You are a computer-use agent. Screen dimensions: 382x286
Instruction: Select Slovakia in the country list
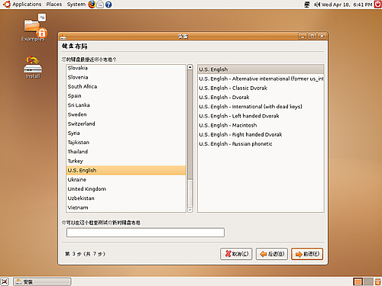point(126,68)
